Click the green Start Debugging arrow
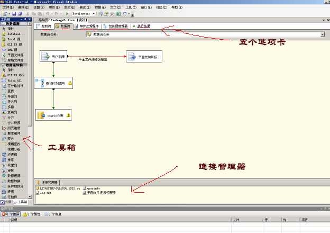This screenshot has height=233, width=330. point(67,14)
